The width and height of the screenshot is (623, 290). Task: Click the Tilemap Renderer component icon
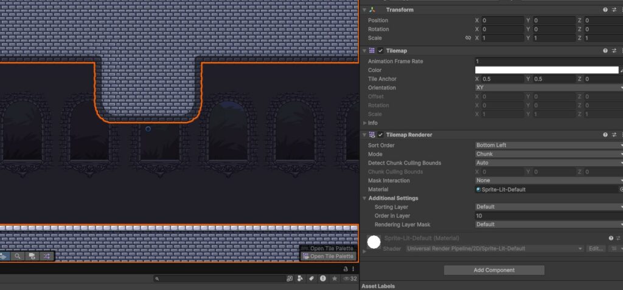372,135
